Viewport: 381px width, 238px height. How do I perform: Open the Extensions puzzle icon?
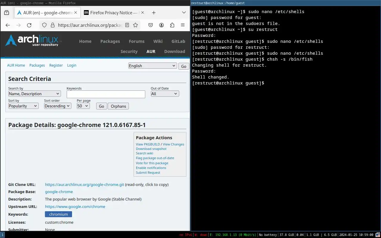coord(172,25)
